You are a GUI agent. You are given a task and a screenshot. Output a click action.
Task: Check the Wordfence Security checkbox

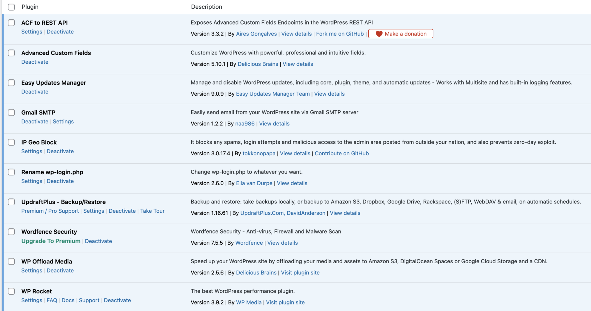point(11,232)
